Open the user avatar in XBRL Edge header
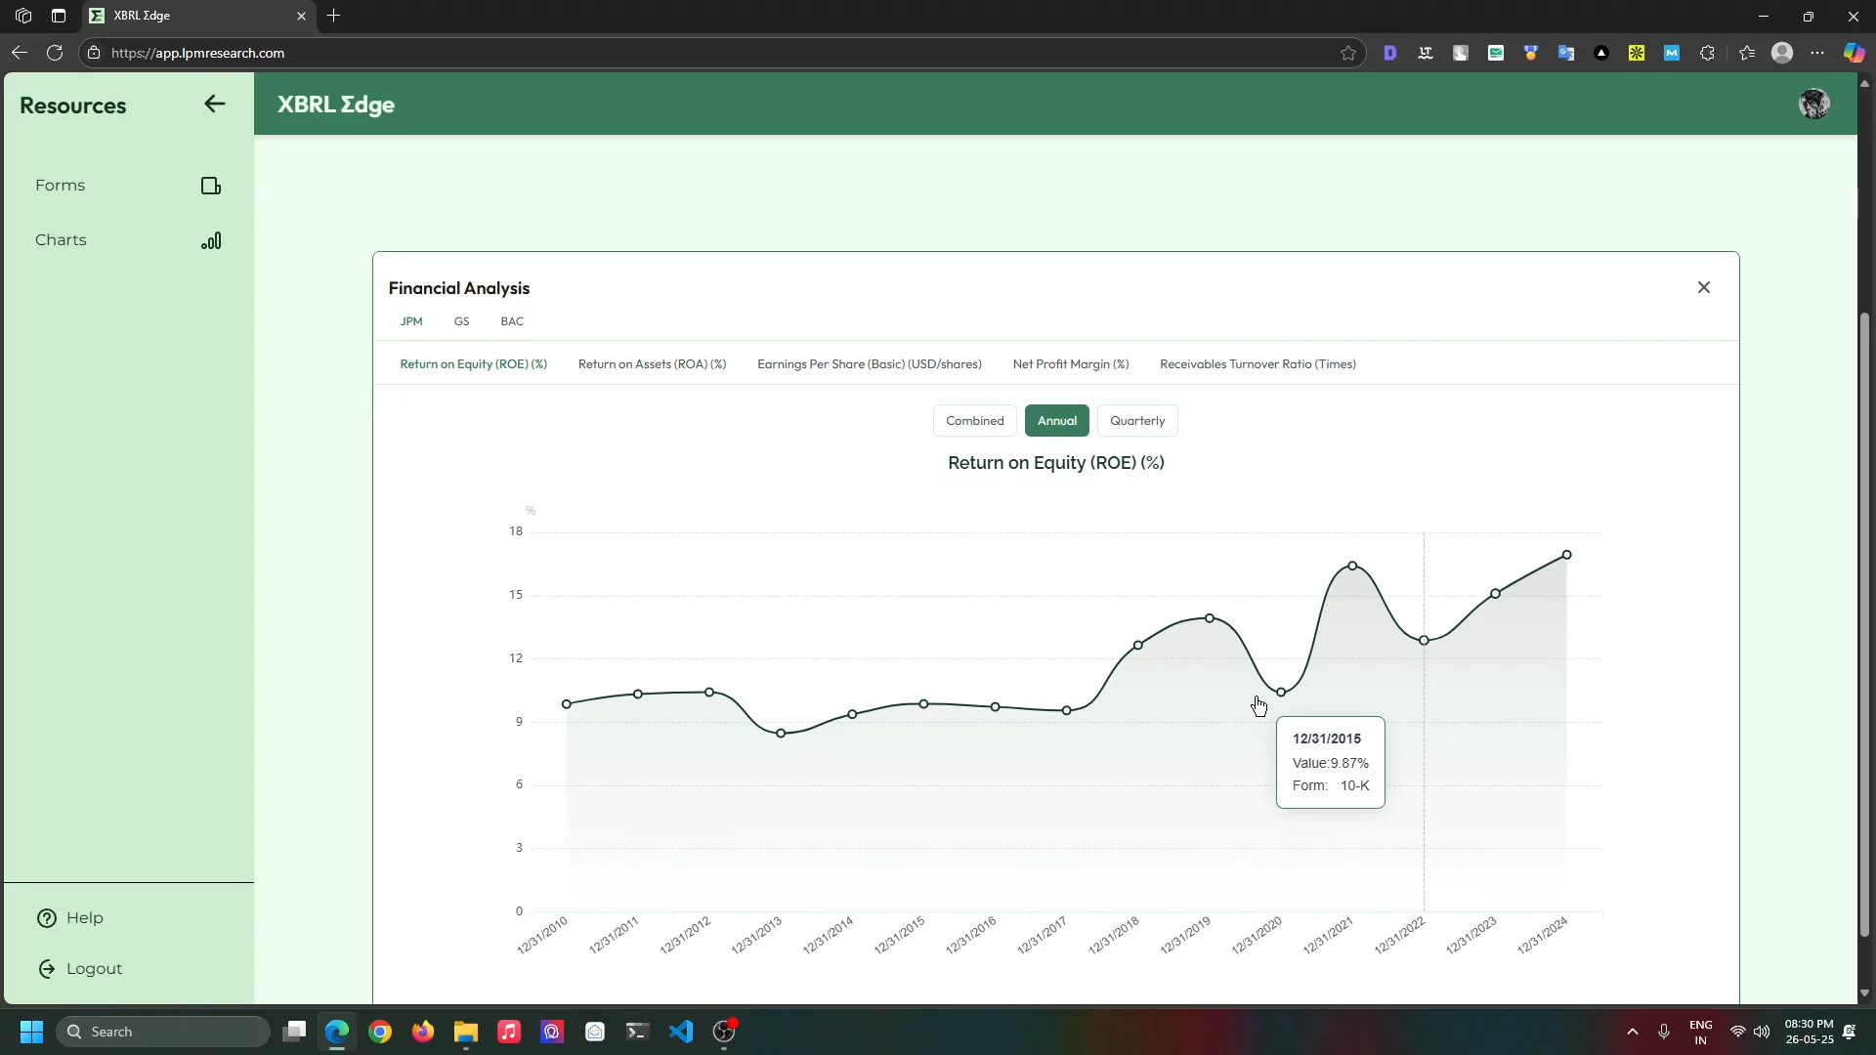1876x1055 pixels. 1814,104
